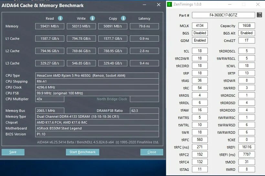
Task: Click the CPU Clock value 4296.6 MHz
Action: tap(97, 87)
